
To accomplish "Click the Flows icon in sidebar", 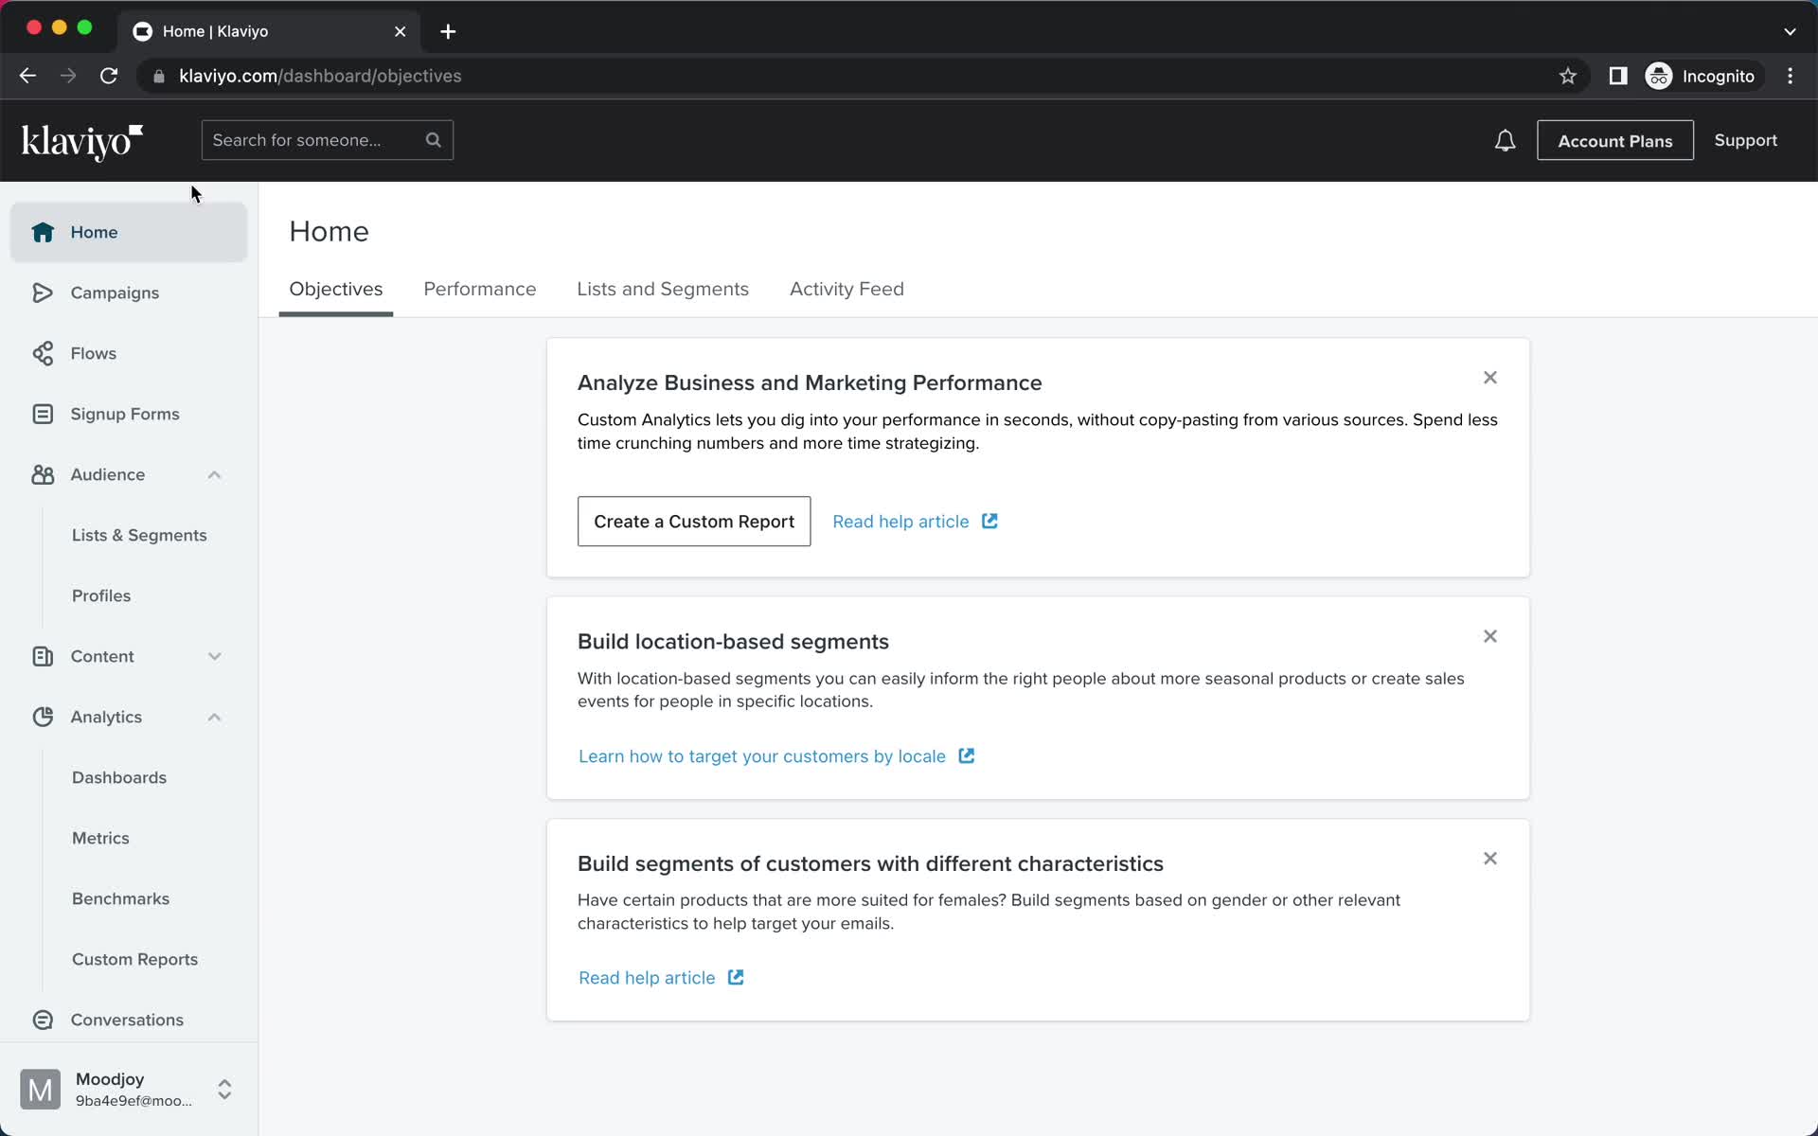I will (43, 353).
